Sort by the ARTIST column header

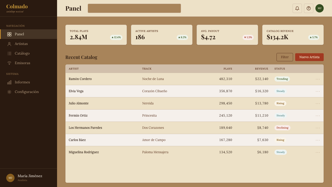tap(74, 69)
